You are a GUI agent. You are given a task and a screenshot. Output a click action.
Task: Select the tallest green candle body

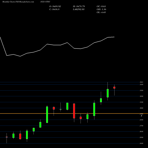coord(47,115)
